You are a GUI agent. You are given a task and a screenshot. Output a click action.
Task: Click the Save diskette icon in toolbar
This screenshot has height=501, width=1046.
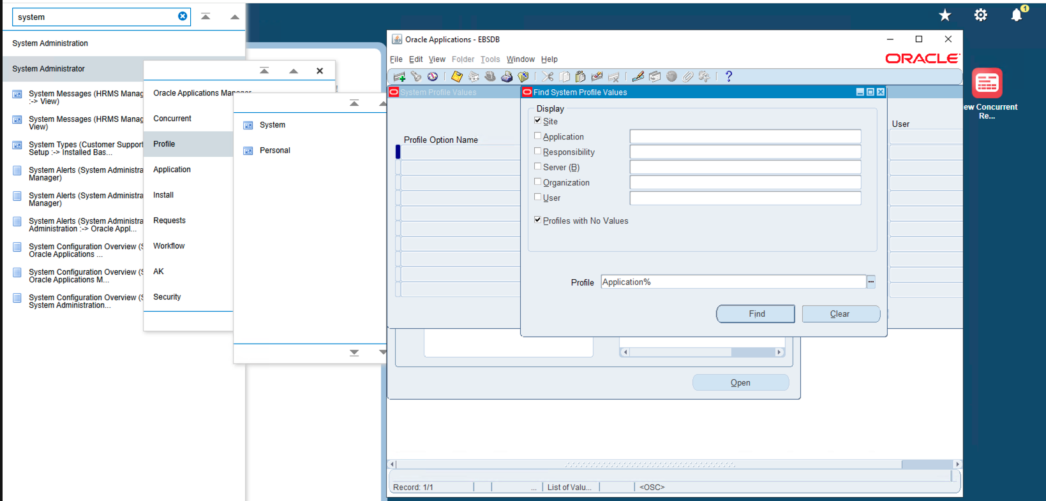456,77
